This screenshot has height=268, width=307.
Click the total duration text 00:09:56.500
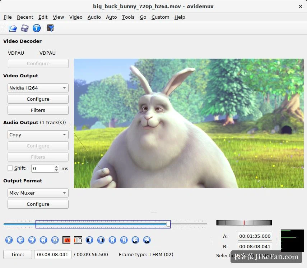point(92,254)
